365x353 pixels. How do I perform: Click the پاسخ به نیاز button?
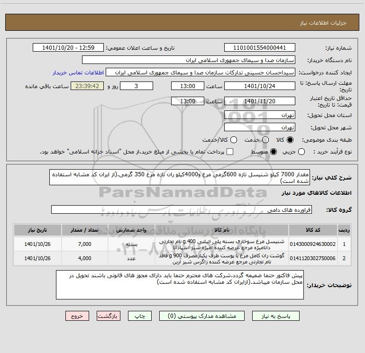point(276,316)
